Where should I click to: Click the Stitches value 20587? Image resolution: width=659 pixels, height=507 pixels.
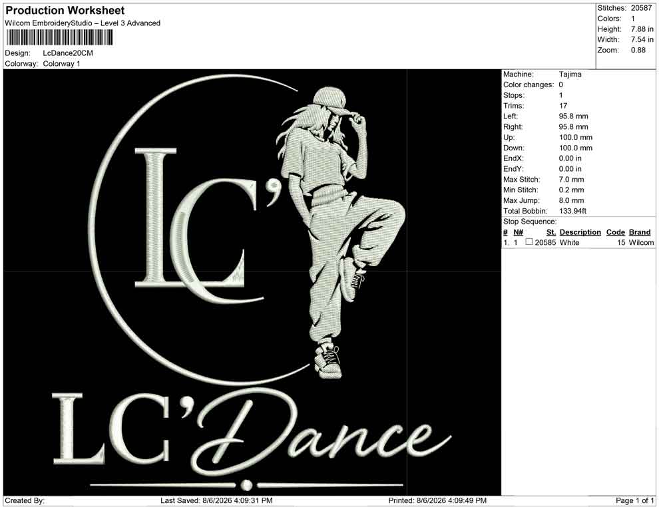[641, 8]
